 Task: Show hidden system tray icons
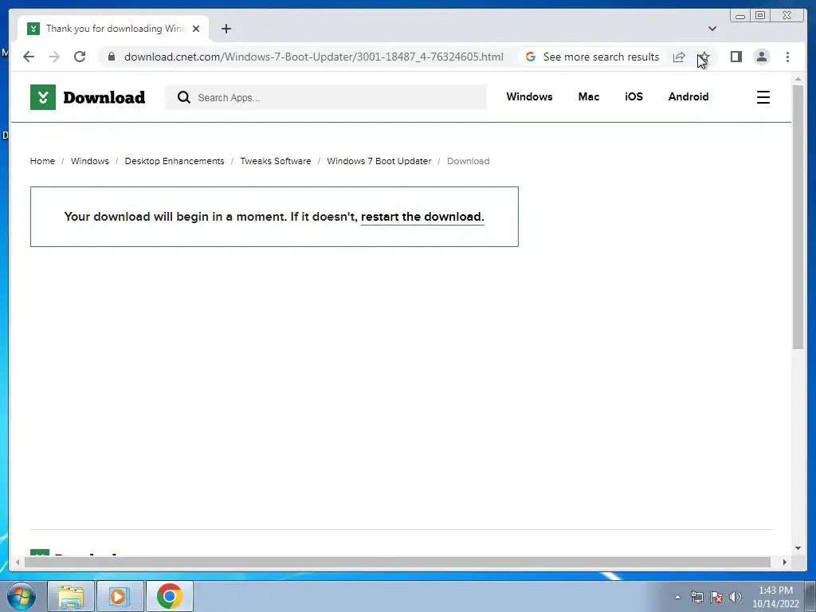click(677, 597)
